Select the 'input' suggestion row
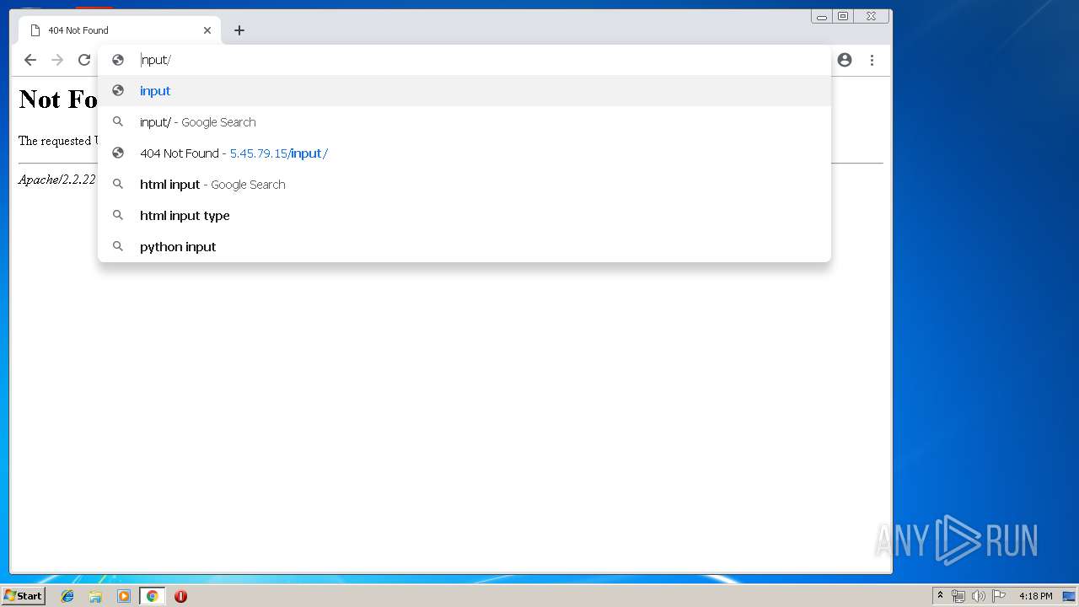1079x607 pixels. [x=464, y=91]
